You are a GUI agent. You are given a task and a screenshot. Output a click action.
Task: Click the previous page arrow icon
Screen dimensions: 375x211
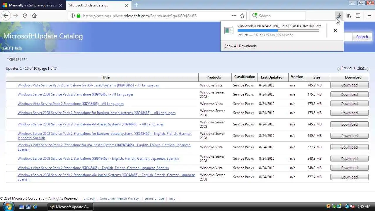[339, 69]
